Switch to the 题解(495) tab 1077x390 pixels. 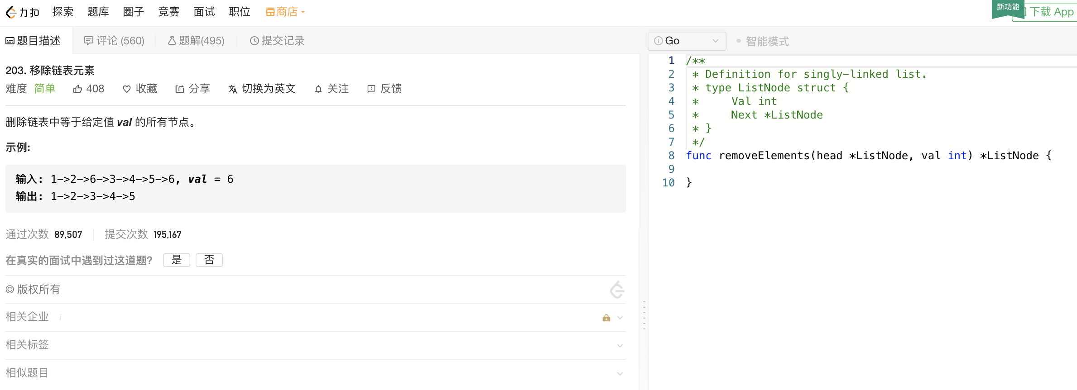pos(196,41)
